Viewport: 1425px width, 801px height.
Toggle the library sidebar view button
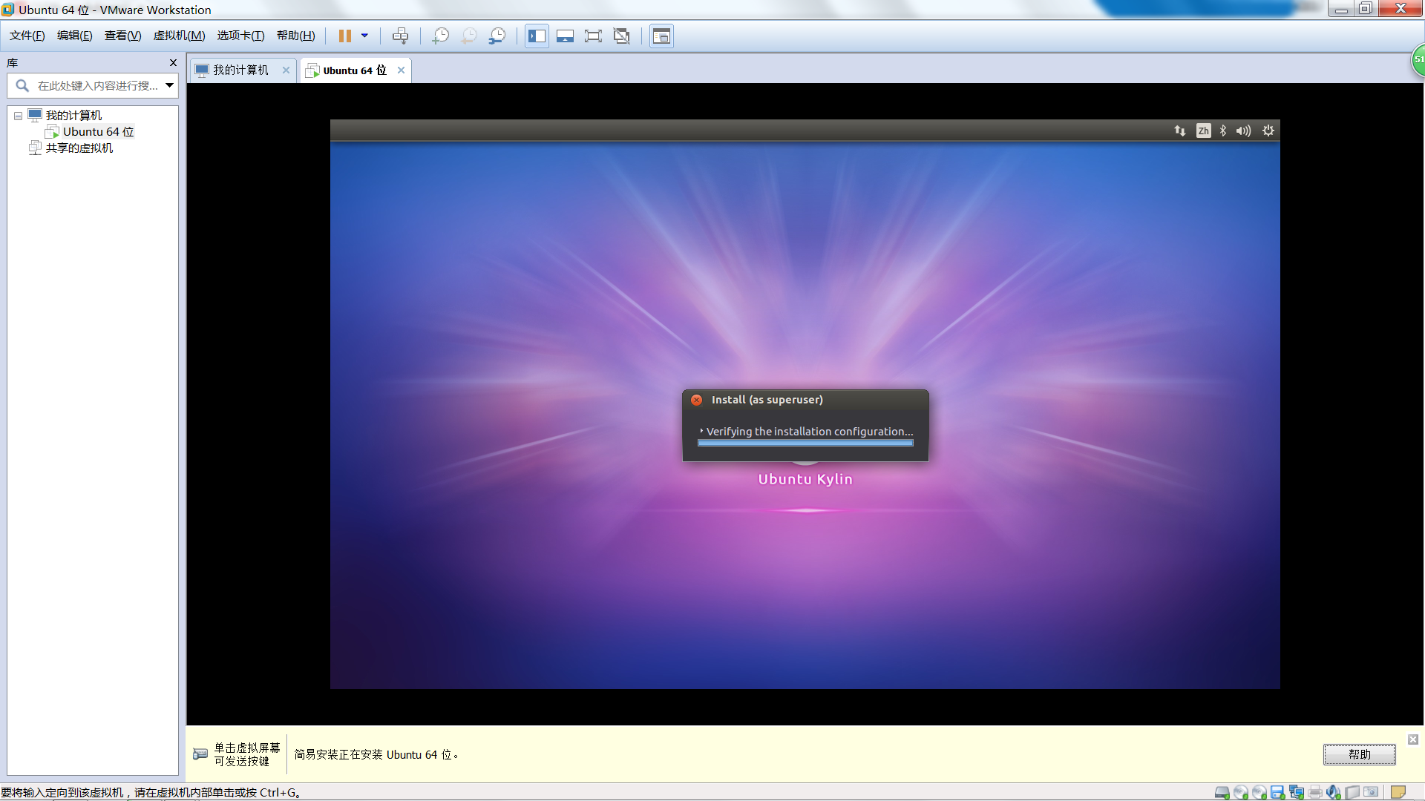(x=537, y=36)
